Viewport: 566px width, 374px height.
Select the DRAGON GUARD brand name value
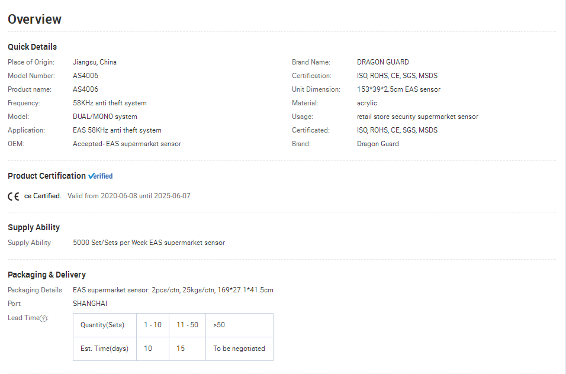383,62
